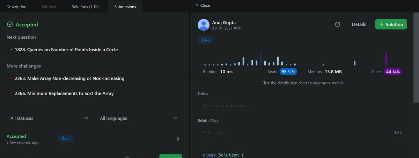
Task: Open the Editorial tab
Action: pos(49,7)
